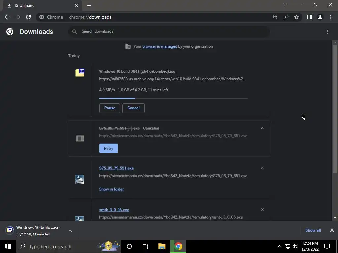Open Downloads page more actions menu

pos(328,32)
